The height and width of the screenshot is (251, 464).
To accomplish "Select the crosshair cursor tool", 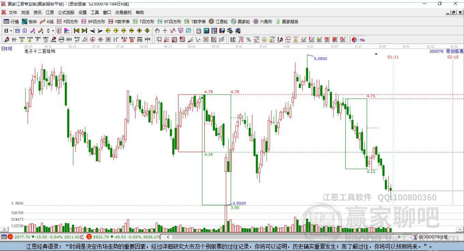I will click(x=165, y=31).
